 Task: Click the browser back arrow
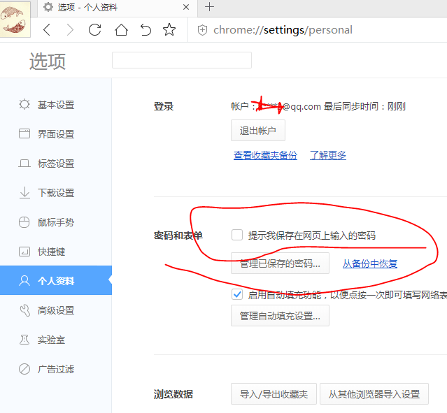(47, 29)
